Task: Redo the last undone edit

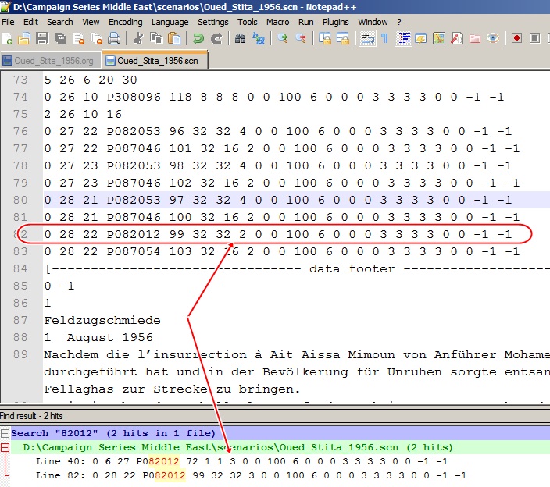Action: (216, 38)
